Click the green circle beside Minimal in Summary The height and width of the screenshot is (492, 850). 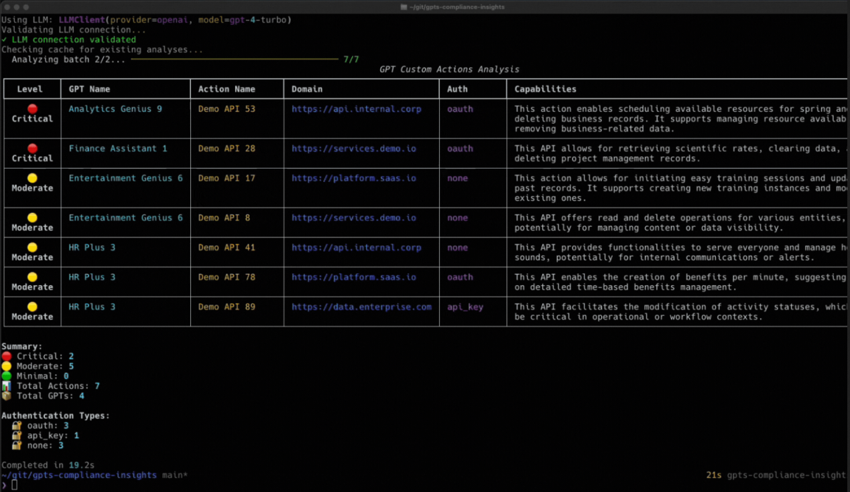pos(7,376)
